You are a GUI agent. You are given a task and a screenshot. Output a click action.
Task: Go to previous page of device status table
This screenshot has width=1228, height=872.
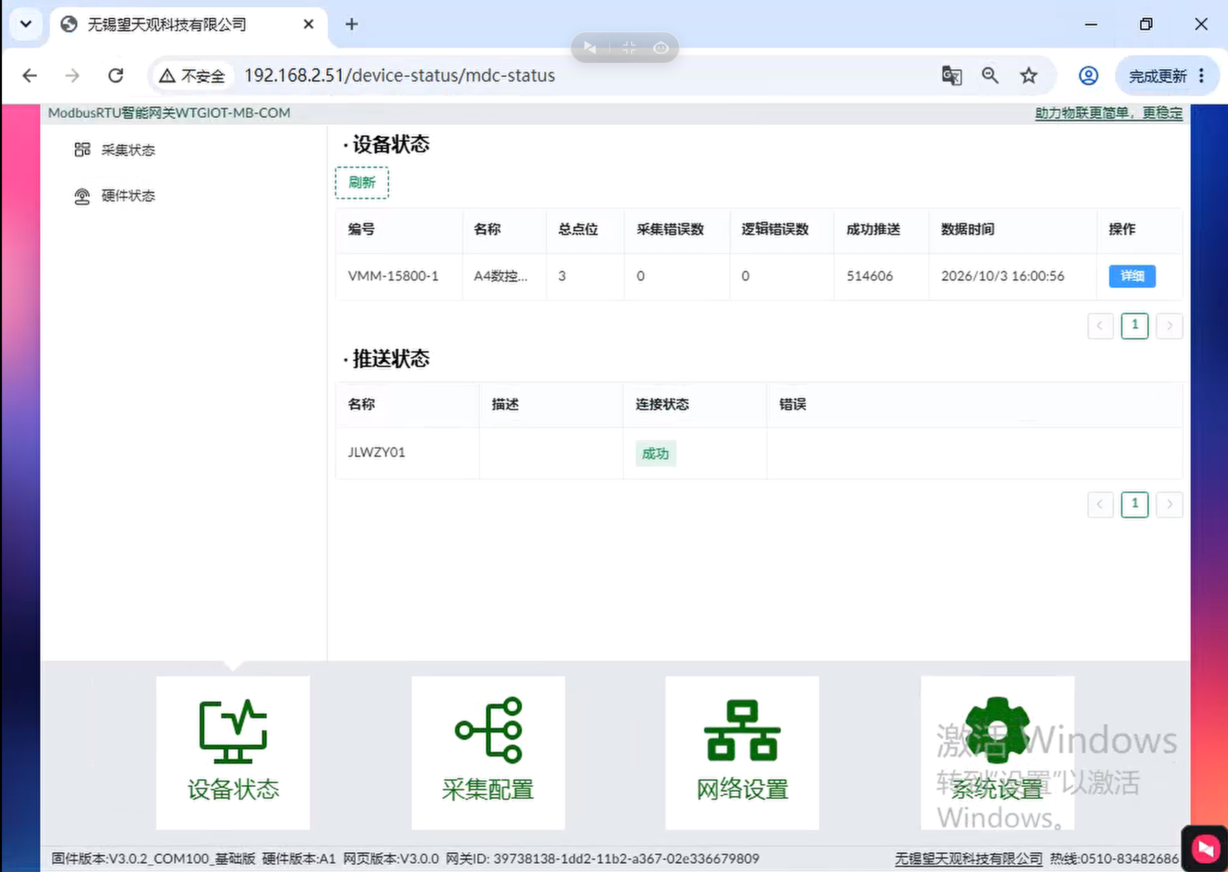click(x=1100, y=326)
